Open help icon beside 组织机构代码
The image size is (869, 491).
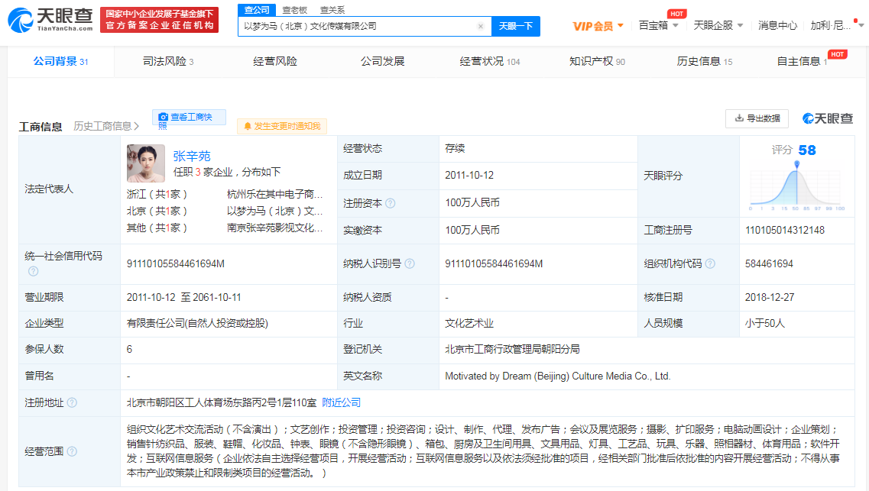point(710,263)
